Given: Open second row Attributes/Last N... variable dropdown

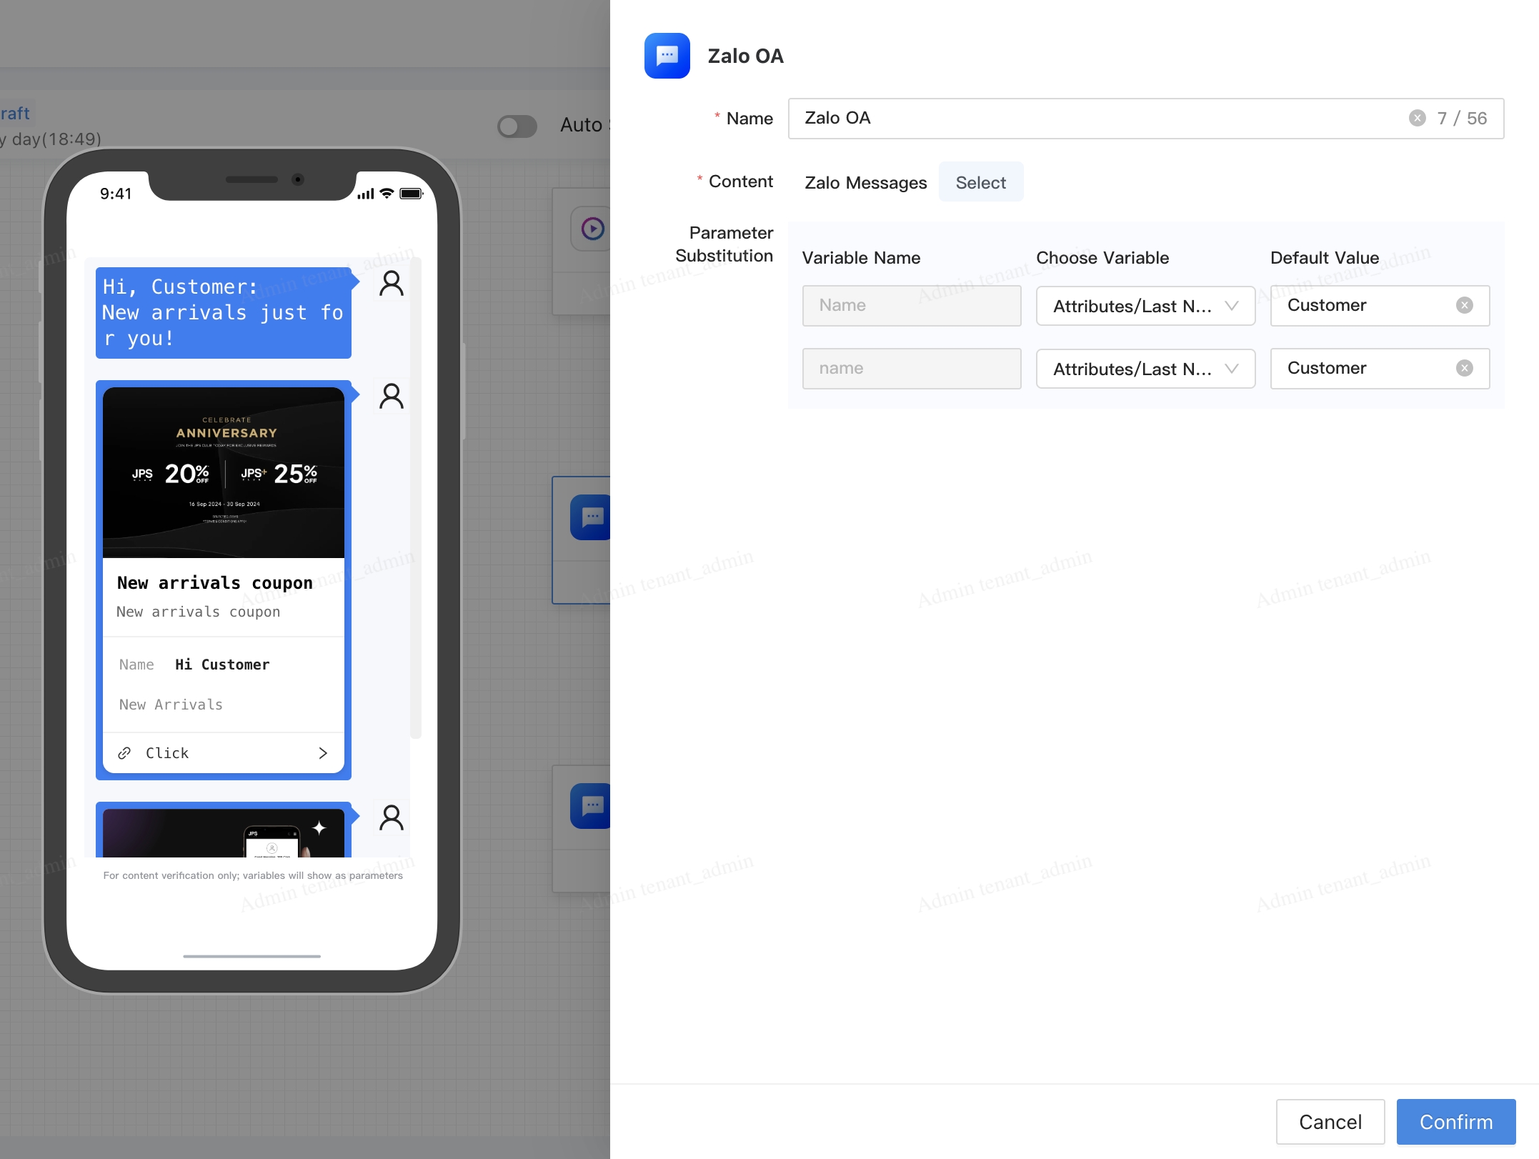Looking at the screenshot, I should (1145, 369).
